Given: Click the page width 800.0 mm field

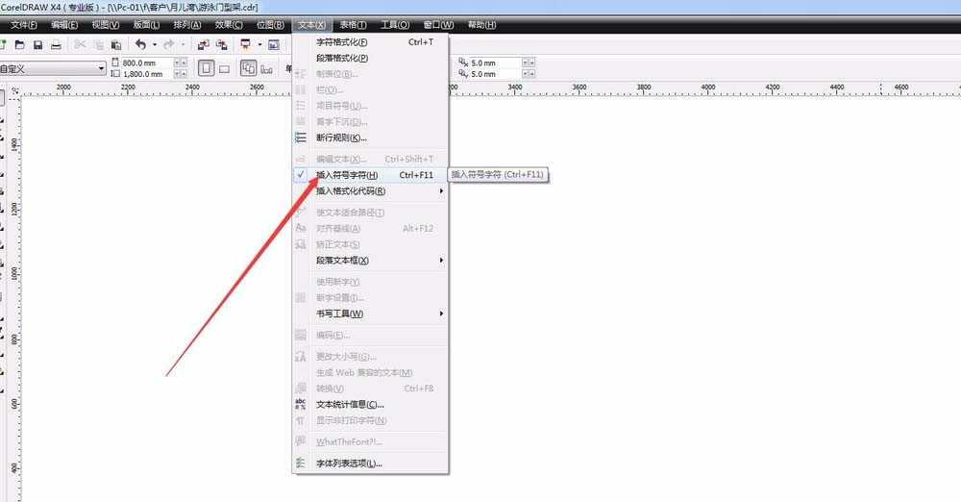Looking at the screenshot, I should [145, 63].
